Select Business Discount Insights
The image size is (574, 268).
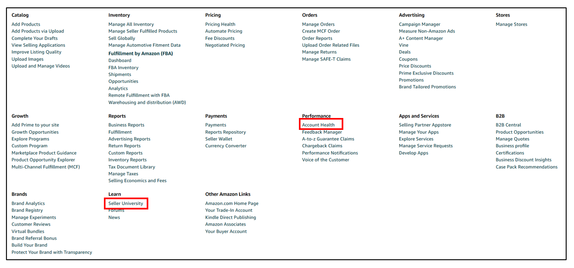point(524,160)
